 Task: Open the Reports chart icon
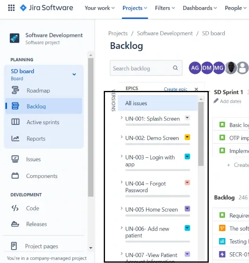click(15, 139)
